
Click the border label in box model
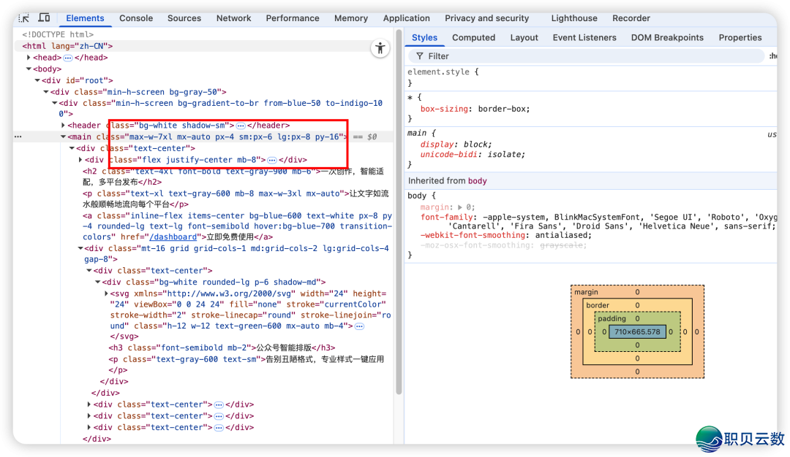pyautogui.click(x=598, y=305)
